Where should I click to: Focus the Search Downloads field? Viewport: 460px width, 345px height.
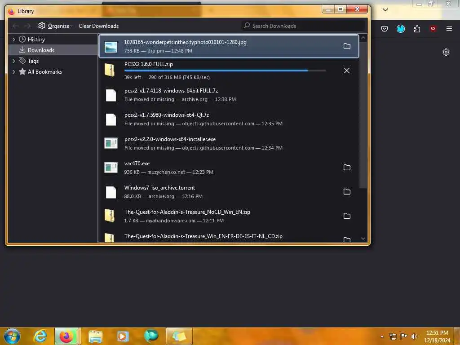click(x=303, y=26)
